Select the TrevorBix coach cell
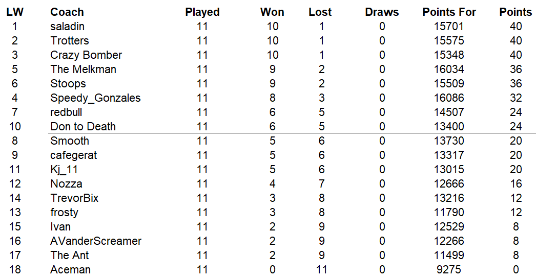 (74, 198)
